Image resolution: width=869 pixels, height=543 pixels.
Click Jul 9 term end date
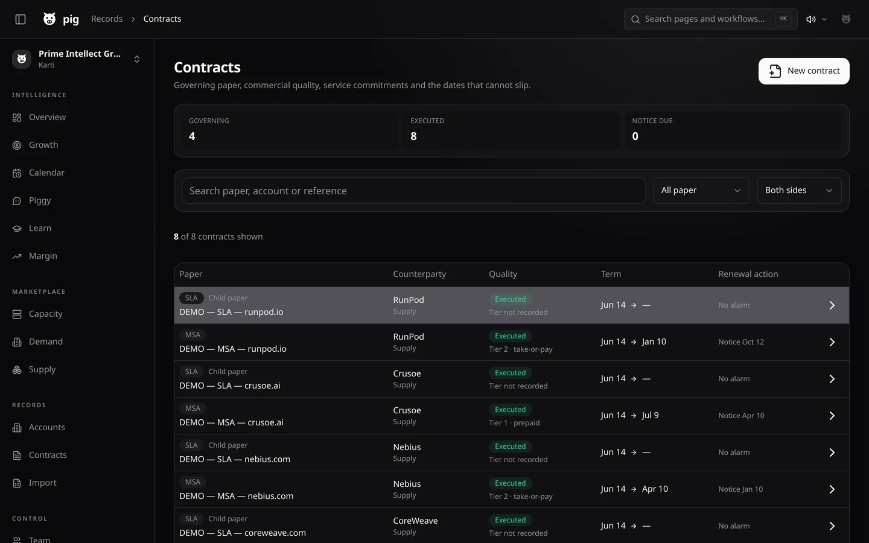click(x=650, y=416)
